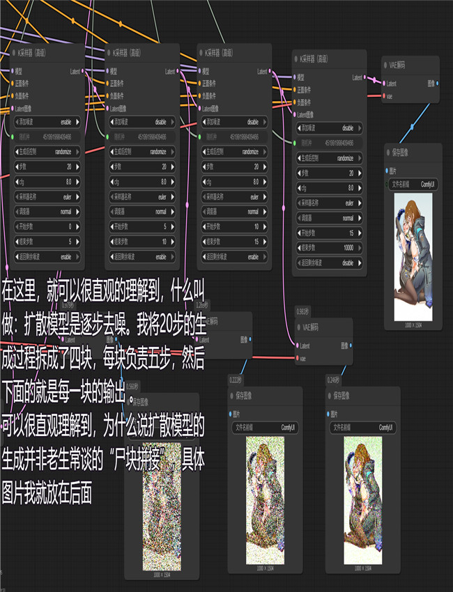Decrease 开始步数 with left arrow in fourth K采样器
The image size is (453, 592).
point(298,233)
